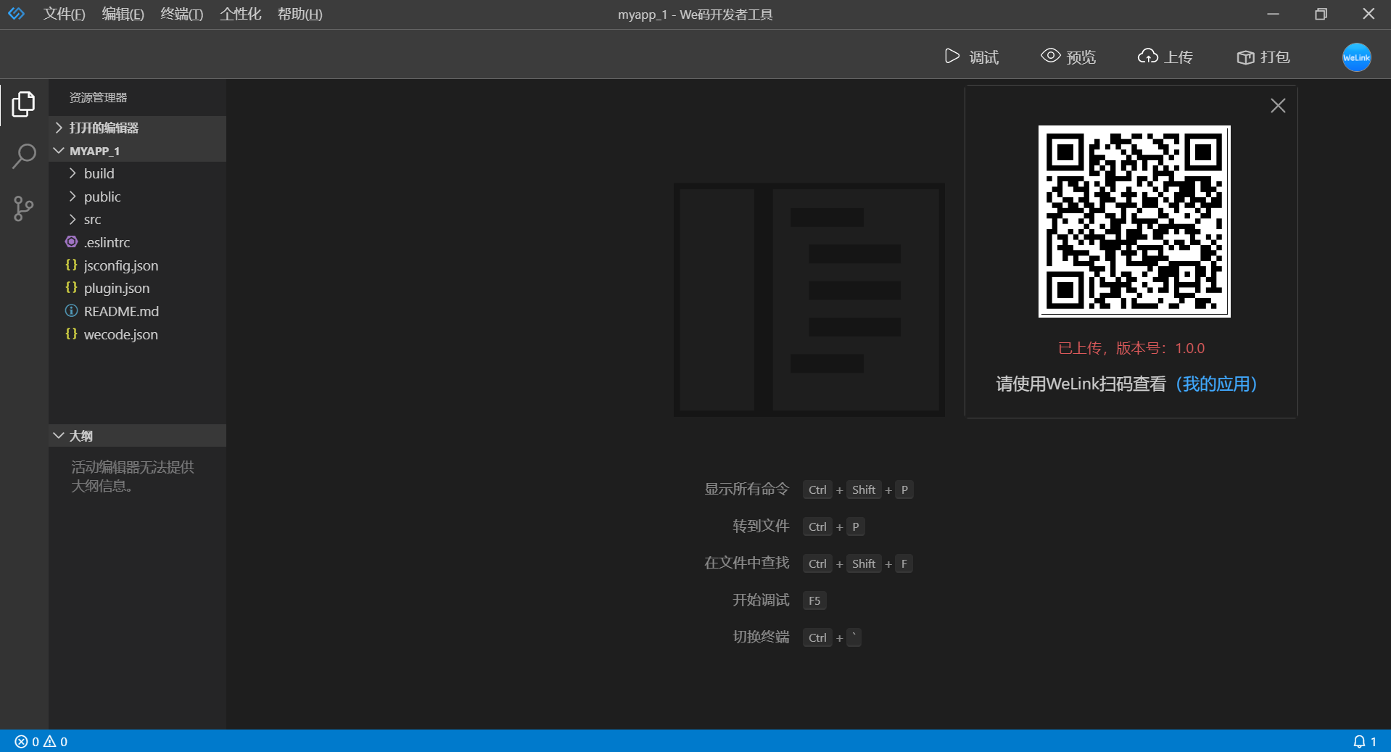1391x752 pixels.
Task: Click the errors indicator in the status bar
Action: 28,741
